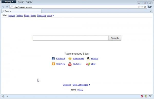Reload the page with refresh icon
Screen dimensions: 154x99
click(x=145, y=7)
